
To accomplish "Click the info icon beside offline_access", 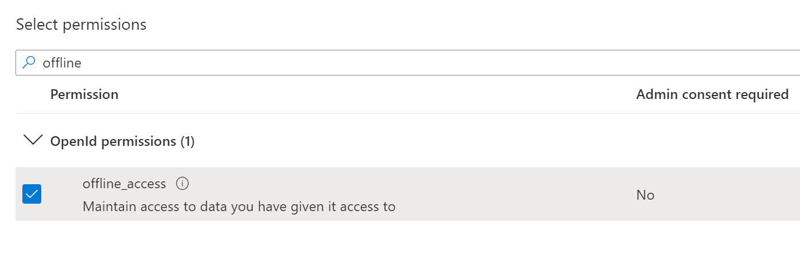I will 182,184.
